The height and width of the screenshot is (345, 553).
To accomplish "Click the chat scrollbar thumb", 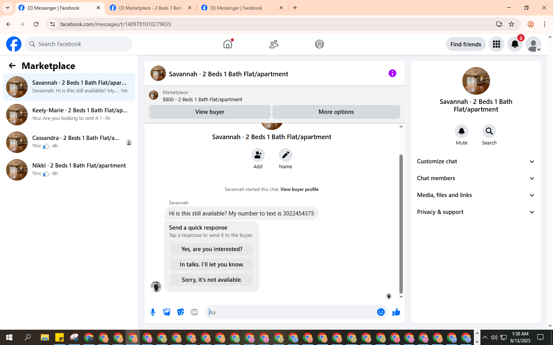I will point(401,224).
